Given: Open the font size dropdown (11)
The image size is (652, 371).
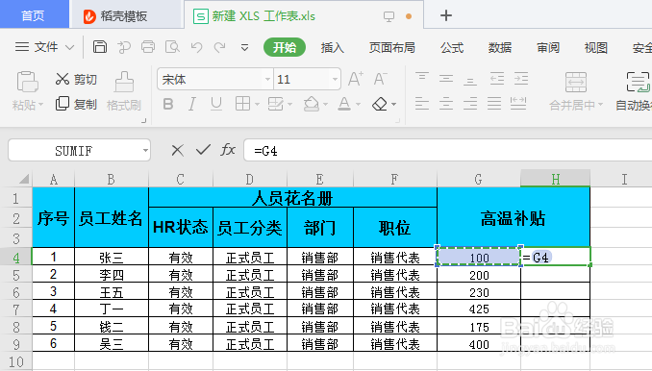Looking at the screenshot, I should point(335,79).
